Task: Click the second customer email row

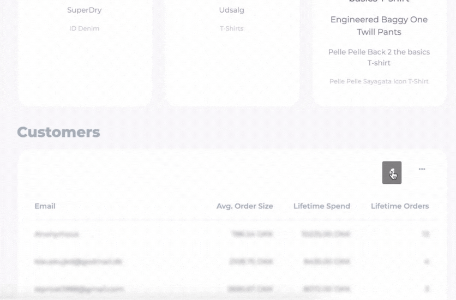Action: click(78, 262)
